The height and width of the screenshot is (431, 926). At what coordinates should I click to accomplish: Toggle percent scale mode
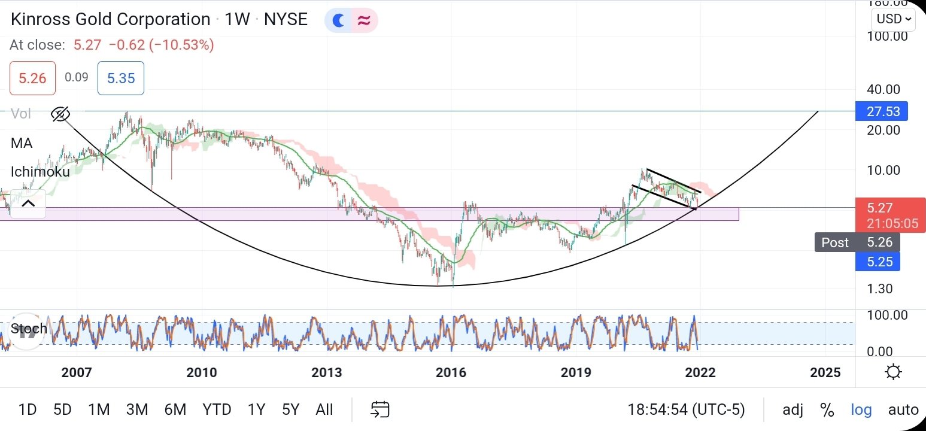click(x=827, y=410)
